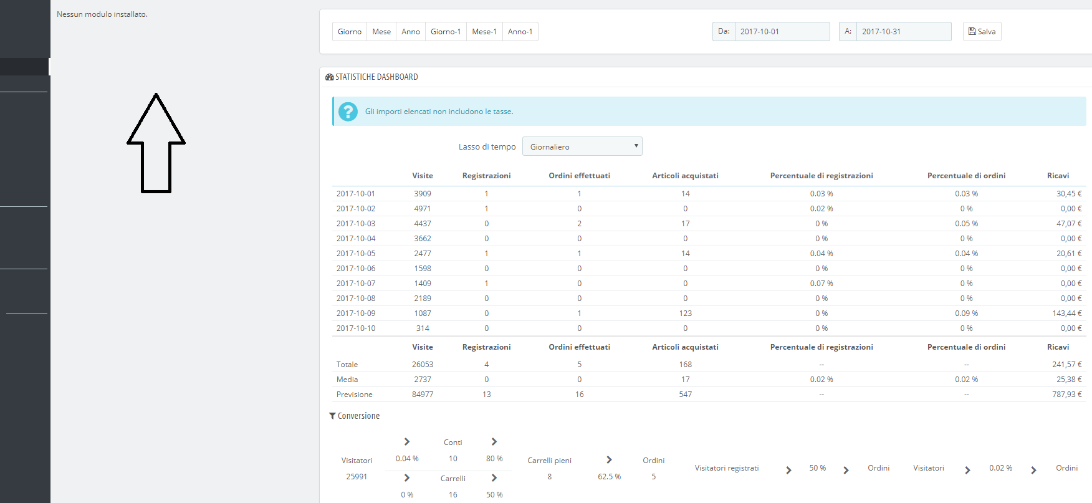This screenshot has width=1092, height=503.
Task: Click the forecast visits value 84977
Action: click(x=423, y=395)
